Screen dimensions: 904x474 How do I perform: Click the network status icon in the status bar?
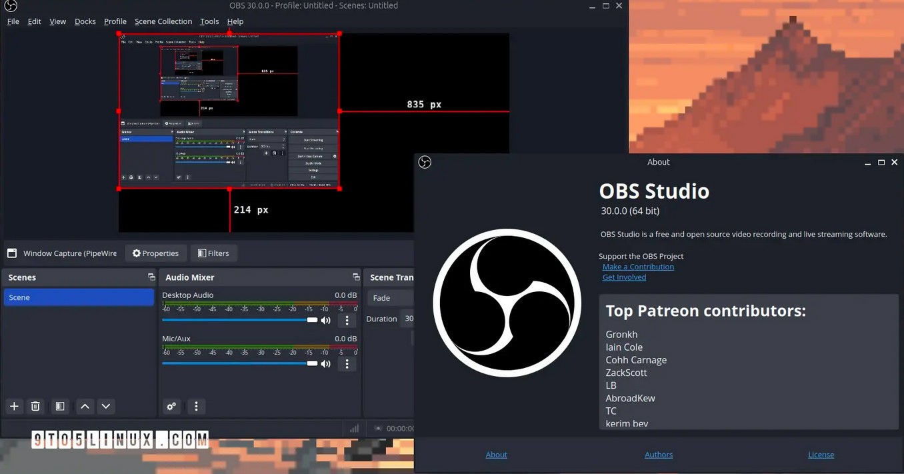355,429
